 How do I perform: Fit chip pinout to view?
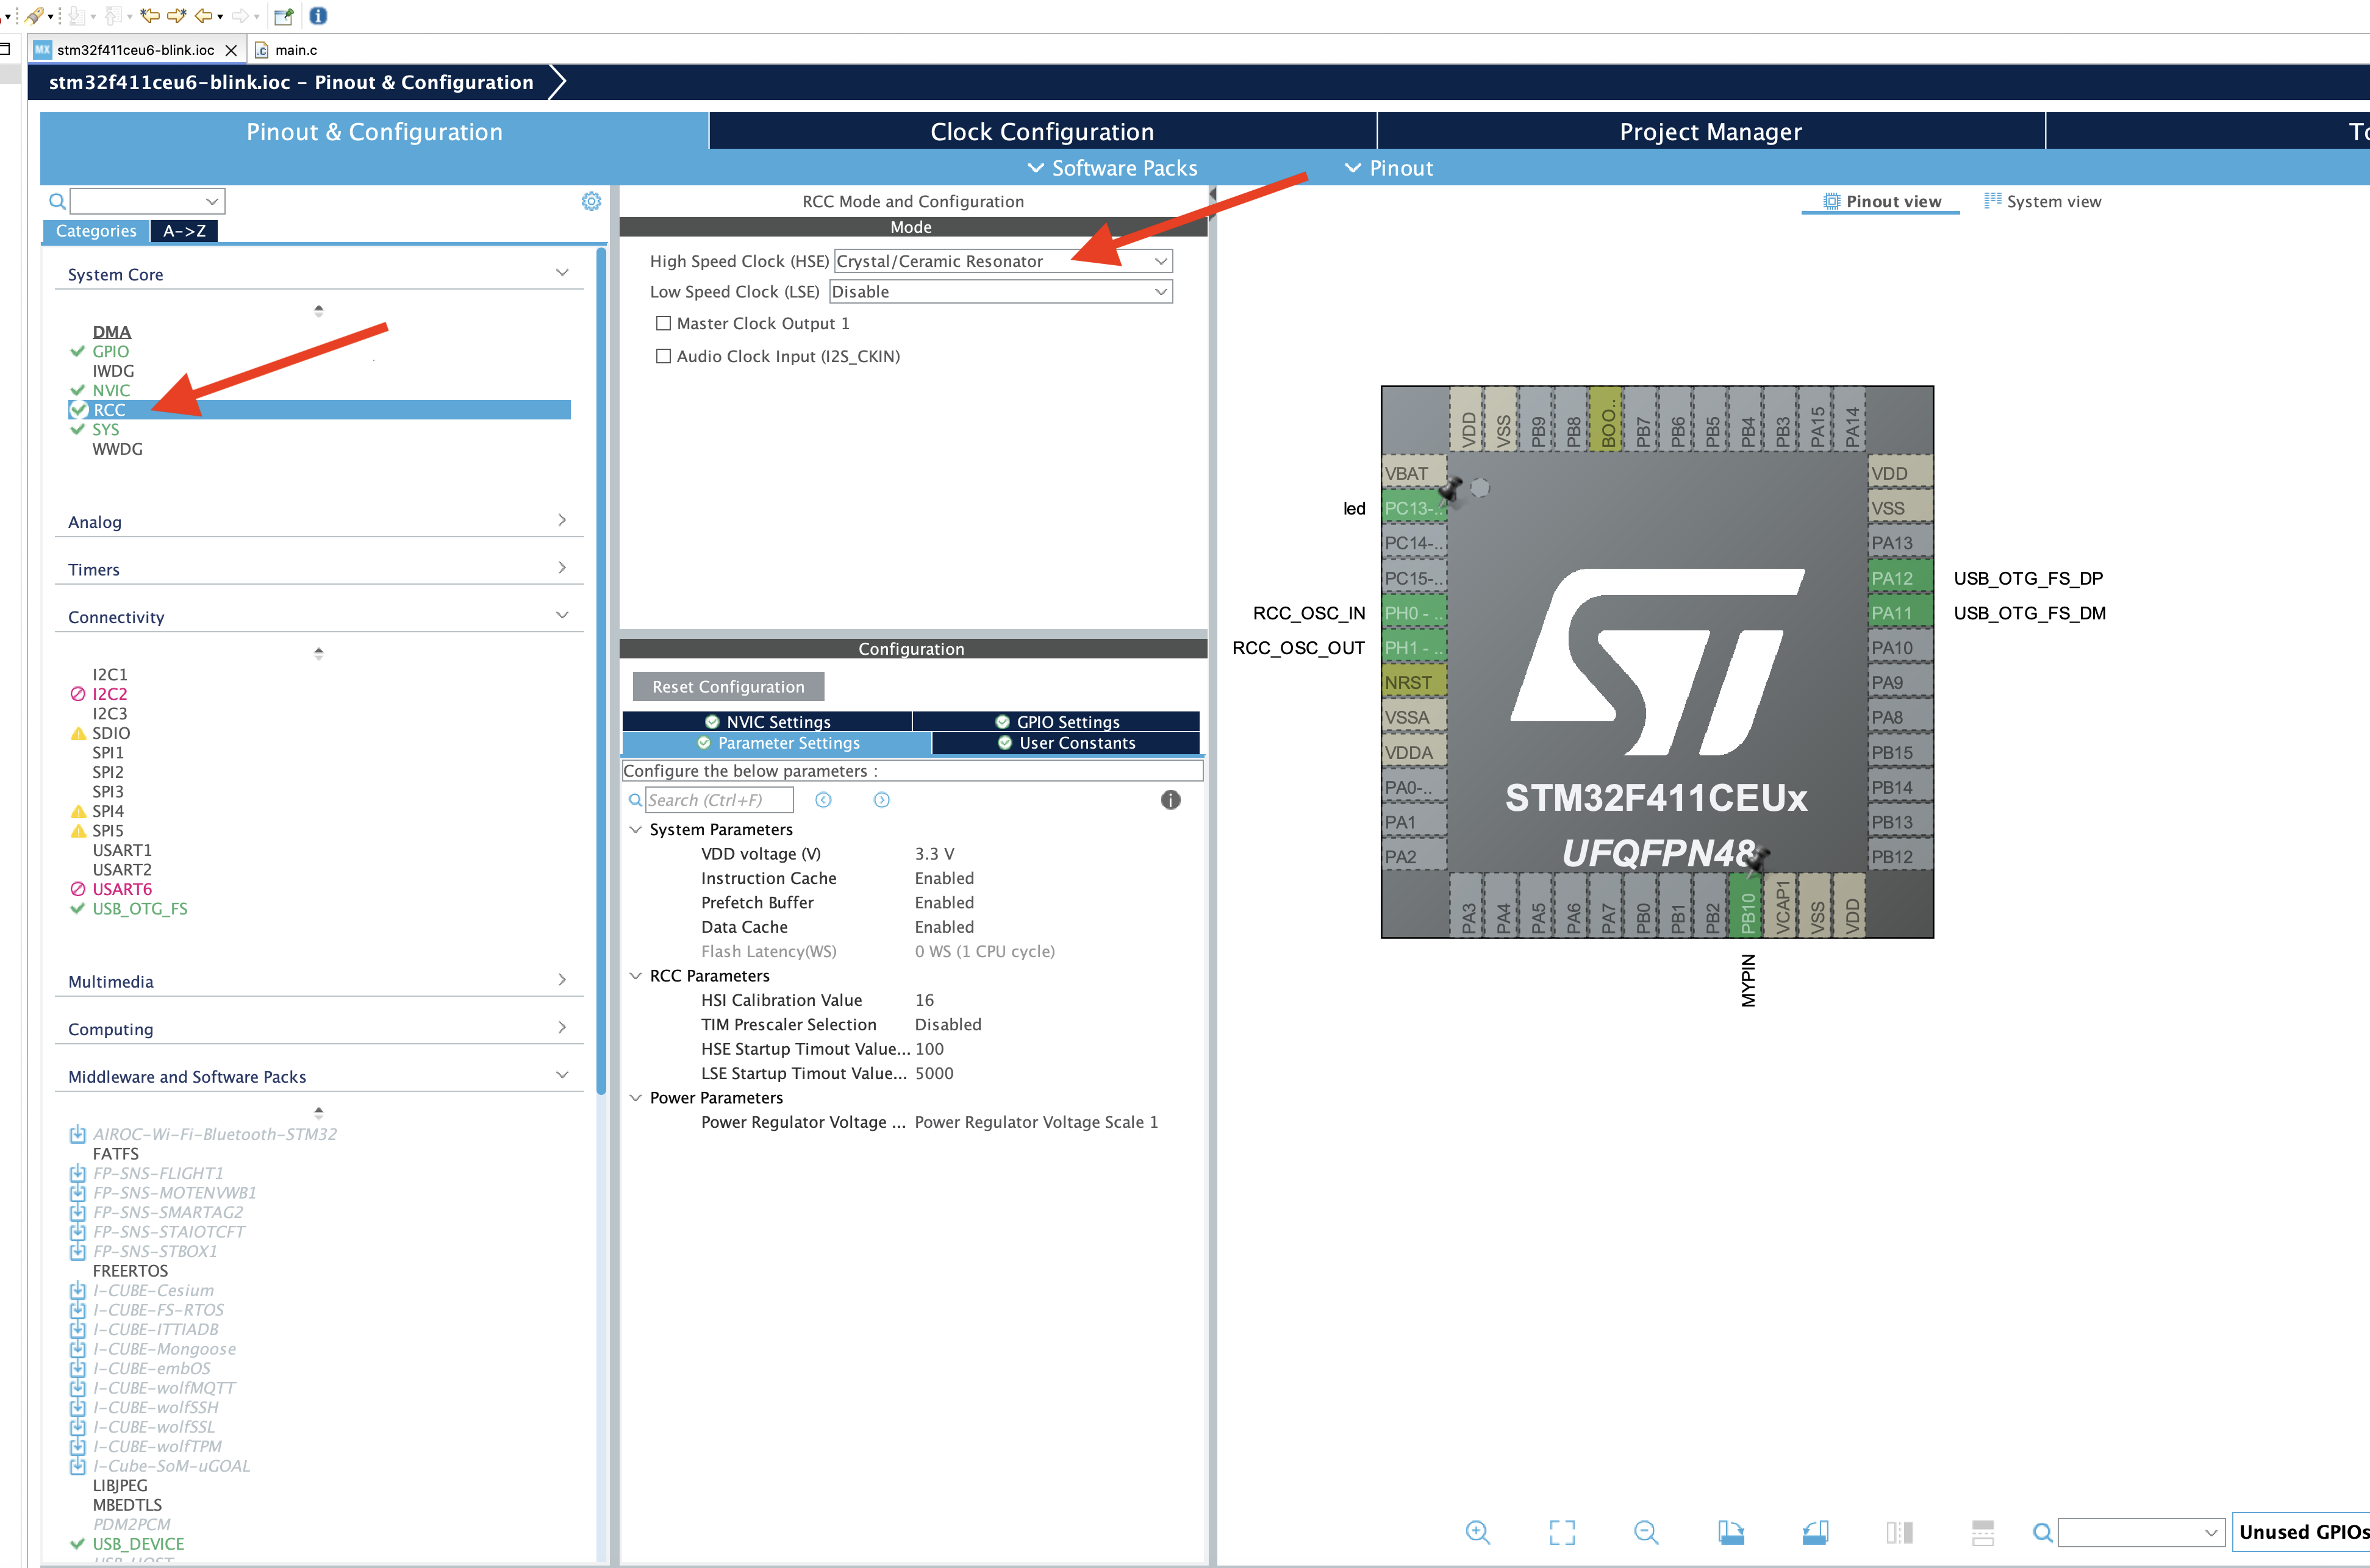[x=1562, y=1532]
